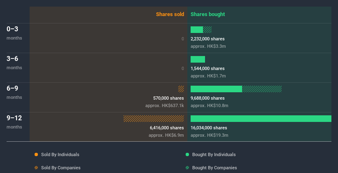The height and width of the screenshot is (173, 338).
Task: Click the 1,544,000 shares value
Action: tap(207, 68)
